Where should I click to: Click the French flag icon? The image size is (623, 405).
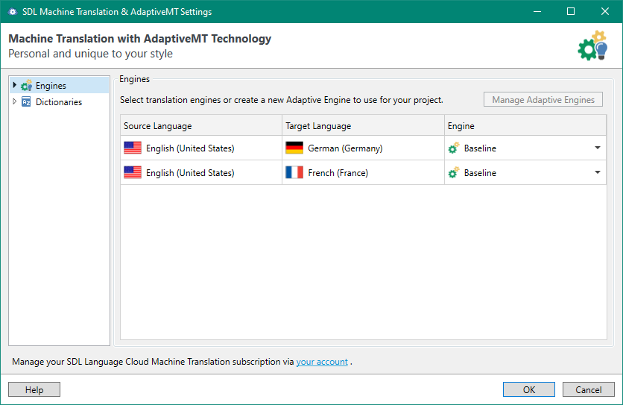click(x=294, y=172)
